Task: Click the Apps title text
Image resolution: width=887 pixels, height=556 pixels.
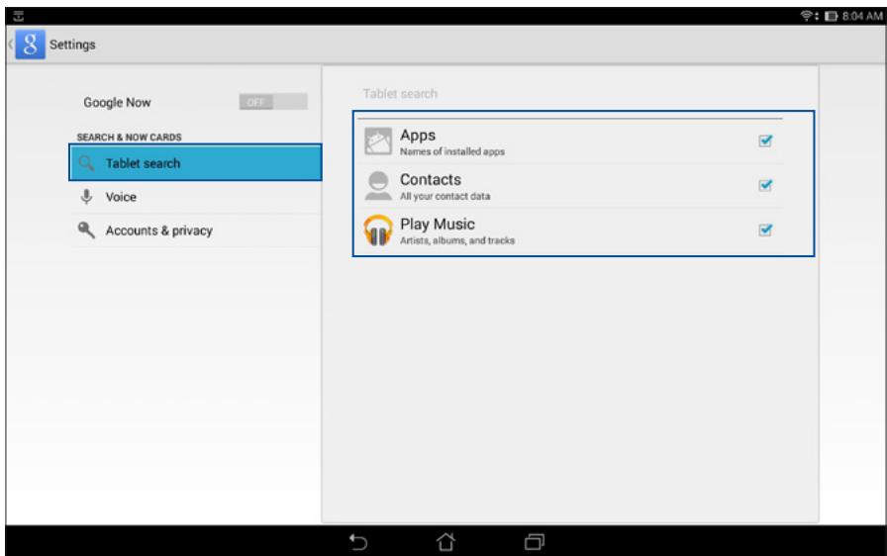Action: 418,136
